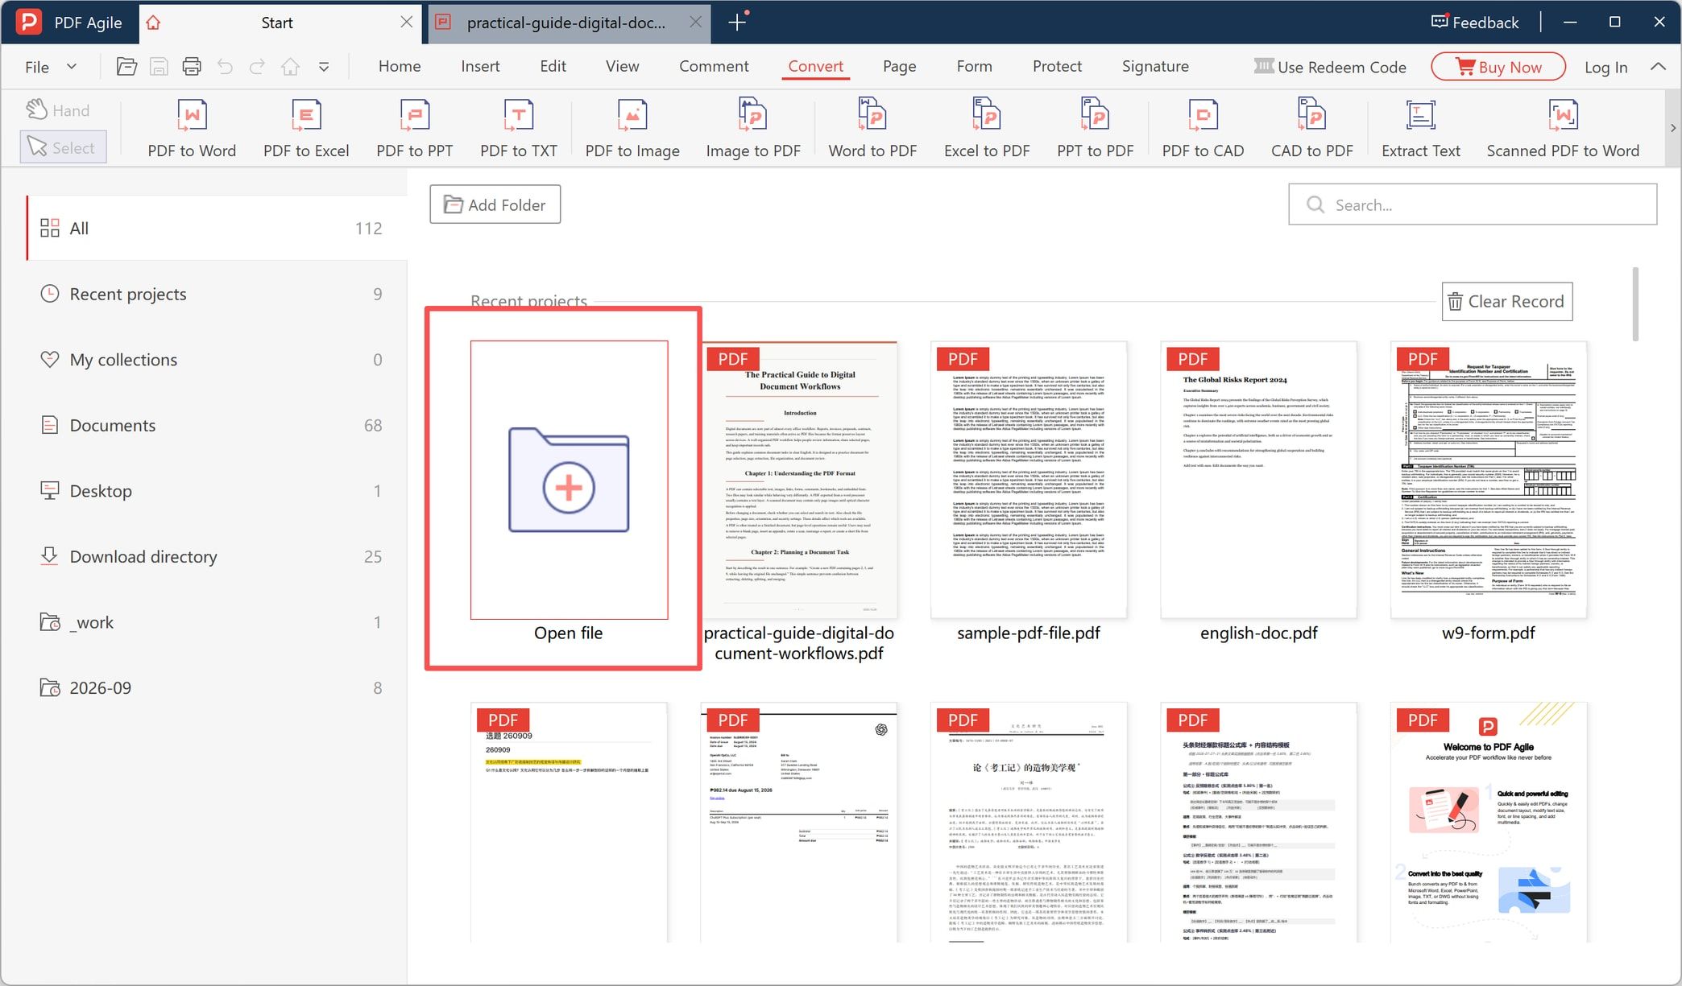The height and width of the screenshot is (986, 1682).
Task: Click the Feedback button in title bar
Action: (x=1475, y=23)
